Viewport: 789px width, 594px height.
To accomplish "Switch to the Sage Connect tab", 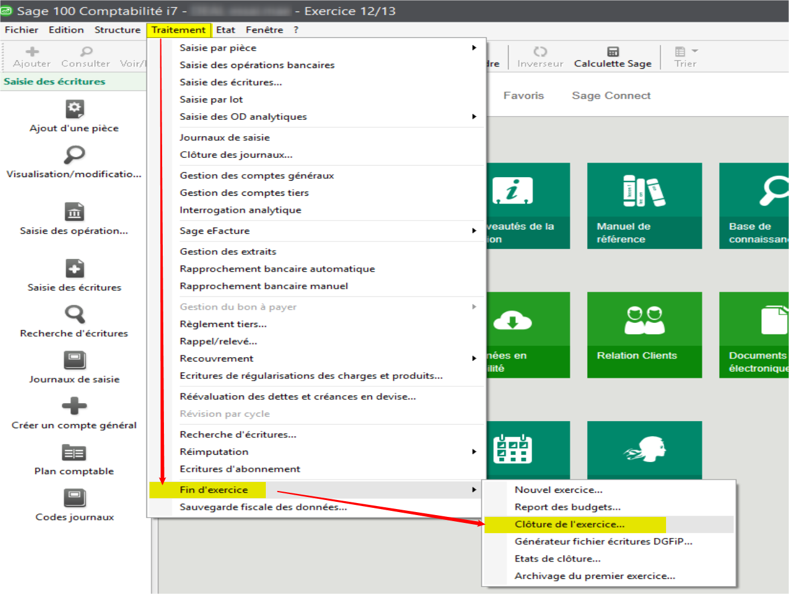I will coord(611,95).
